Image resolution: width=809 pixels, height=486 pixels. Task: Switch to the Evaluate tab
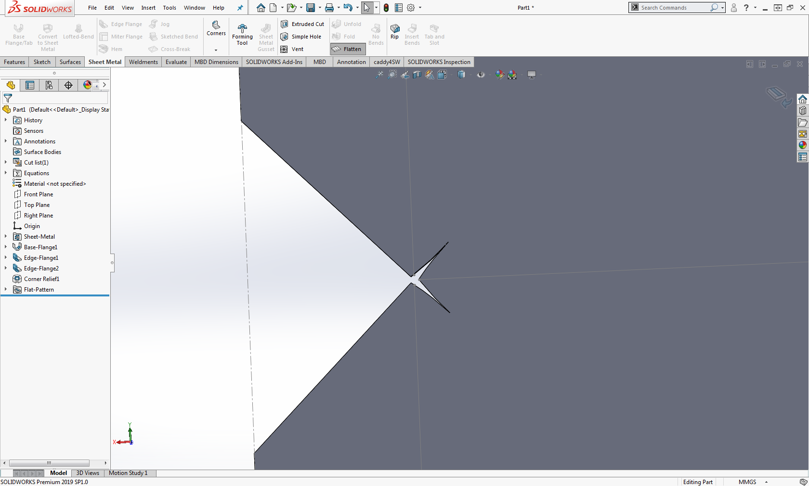(176, 62)
